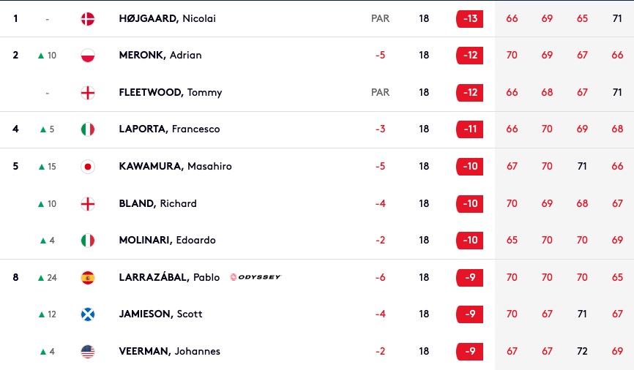Click Larrazábal's final round score of 65

pos(617,278)
